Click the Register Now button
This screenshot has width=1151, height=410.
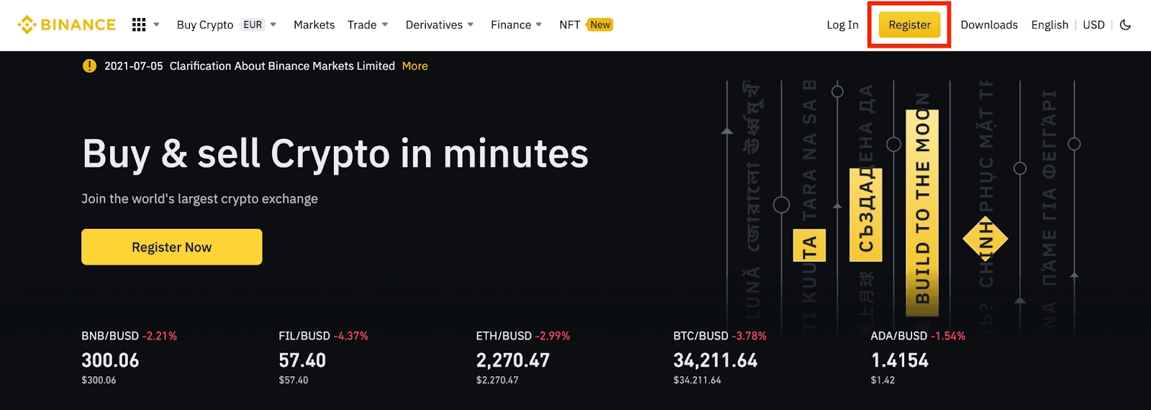(172, 247)
